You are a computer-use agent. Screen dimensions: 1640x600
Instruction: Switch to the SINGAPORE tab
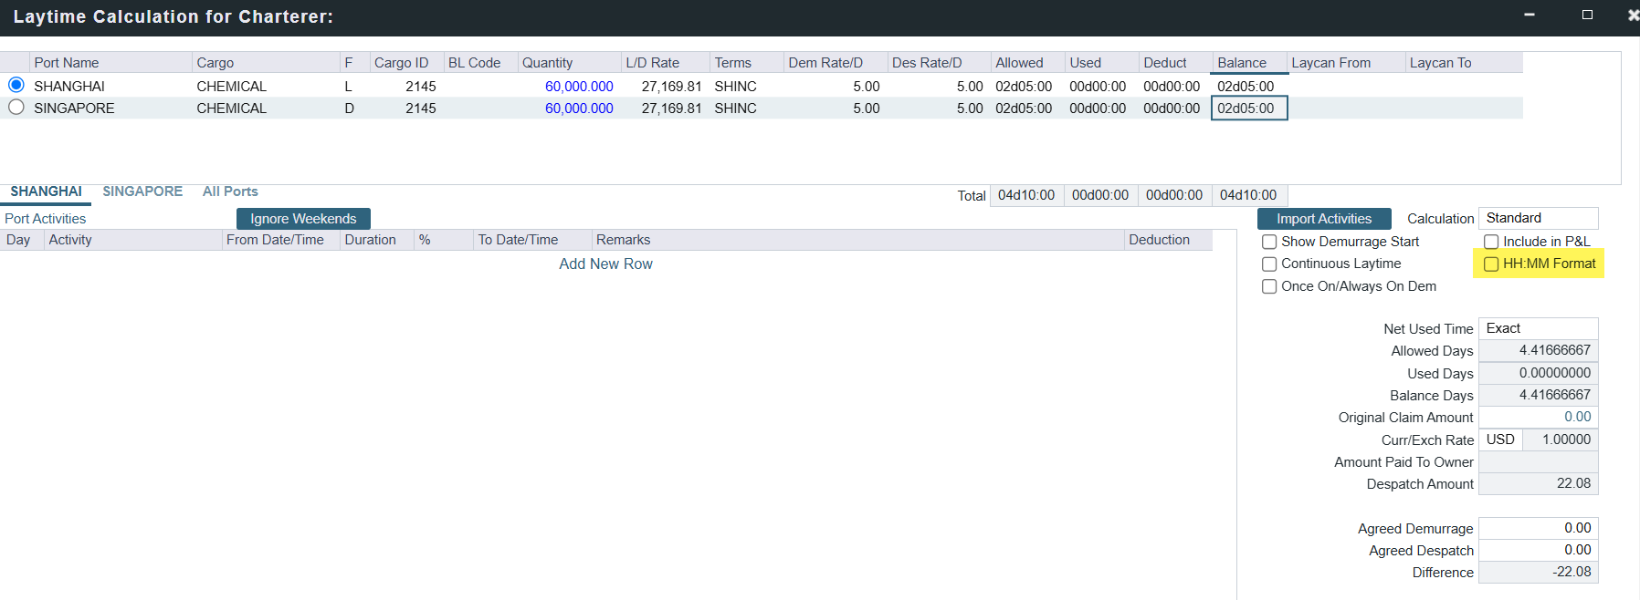pos(142,191)
